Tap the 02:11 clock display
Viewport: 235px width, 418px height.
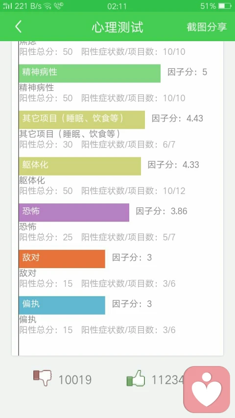[x=117, y=6]
